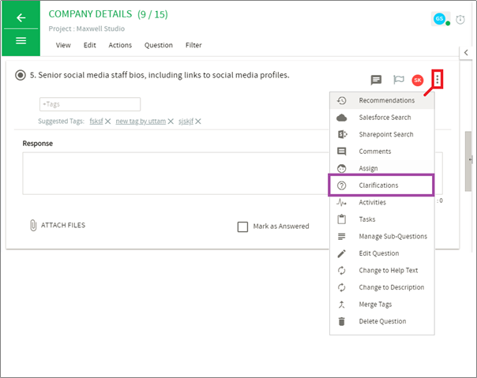Open the GS user avatar
This screenshot has width=477, height=378.
[439, 19]
